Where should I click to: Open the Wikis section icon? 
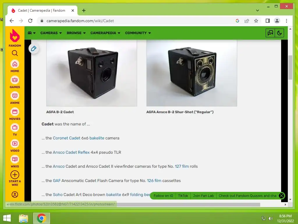click(x=15, y=160)
